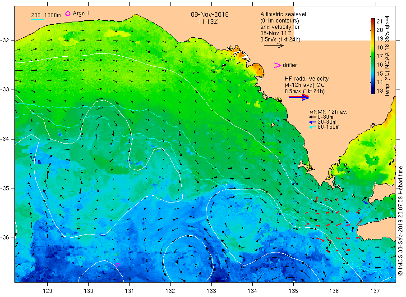
Task: Click the 21 value on temperature scale
Action: 379,22
